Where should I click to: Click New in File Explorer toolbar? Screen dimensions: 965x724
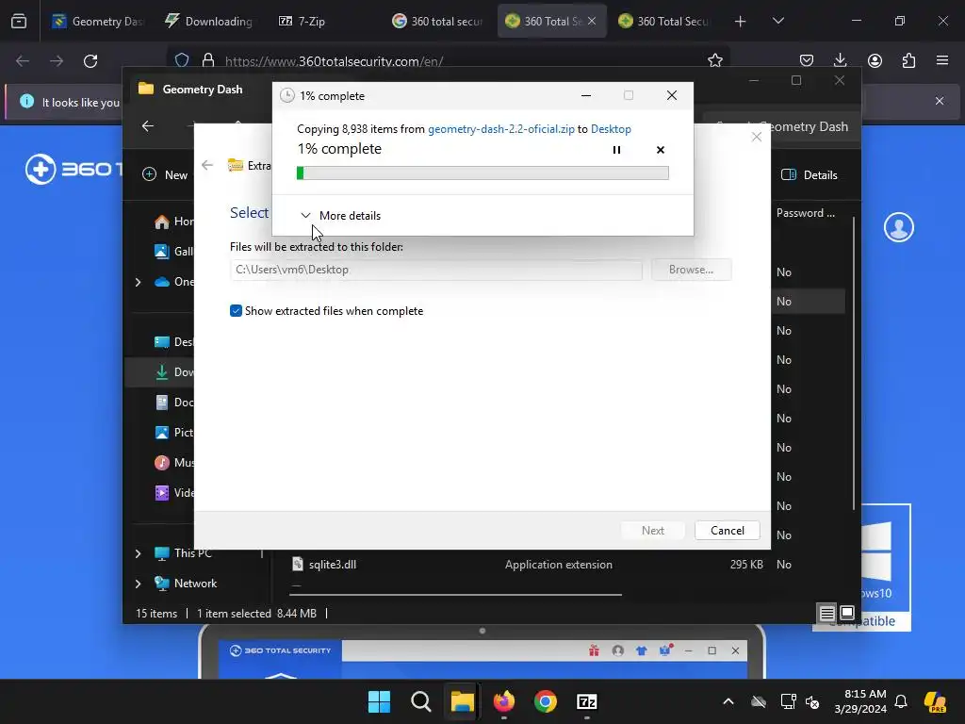click(165, 174)
